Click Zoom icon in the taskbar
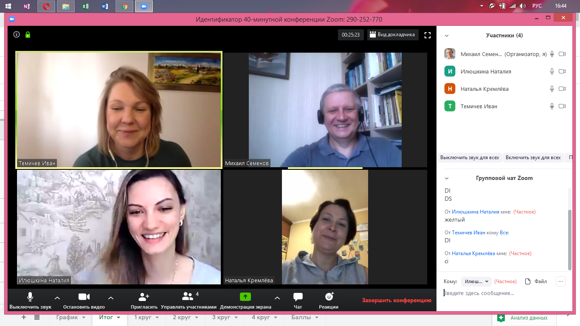580x326 pixels. click(144, 6)
